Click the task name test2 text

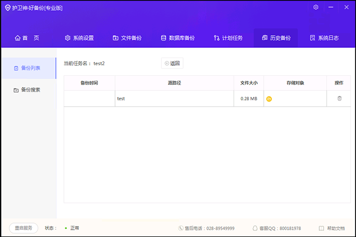click(x=99, y=64)
